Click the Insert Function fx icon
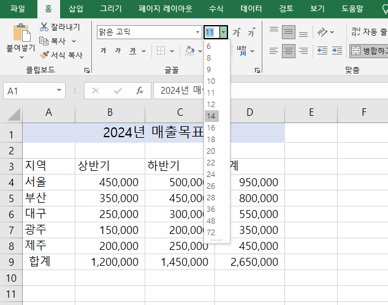The image size is (388, 305). coord(140,91)
